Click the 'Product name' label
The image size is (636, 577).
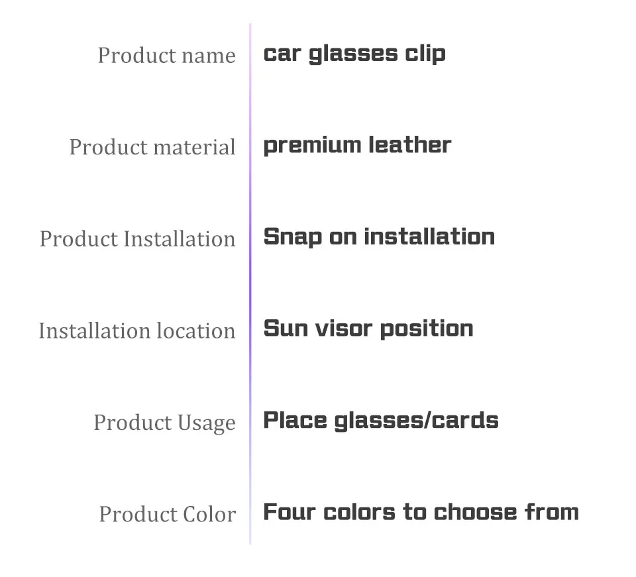[x=167, y=56]
